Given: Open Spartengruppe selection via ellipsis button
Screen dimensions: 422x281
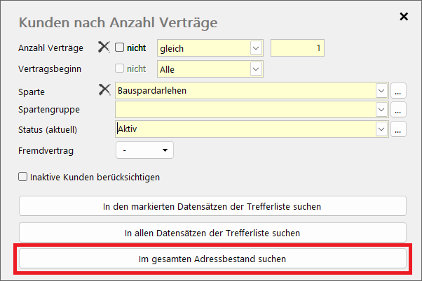Looking at the screenshot, I should coord(399,110).
